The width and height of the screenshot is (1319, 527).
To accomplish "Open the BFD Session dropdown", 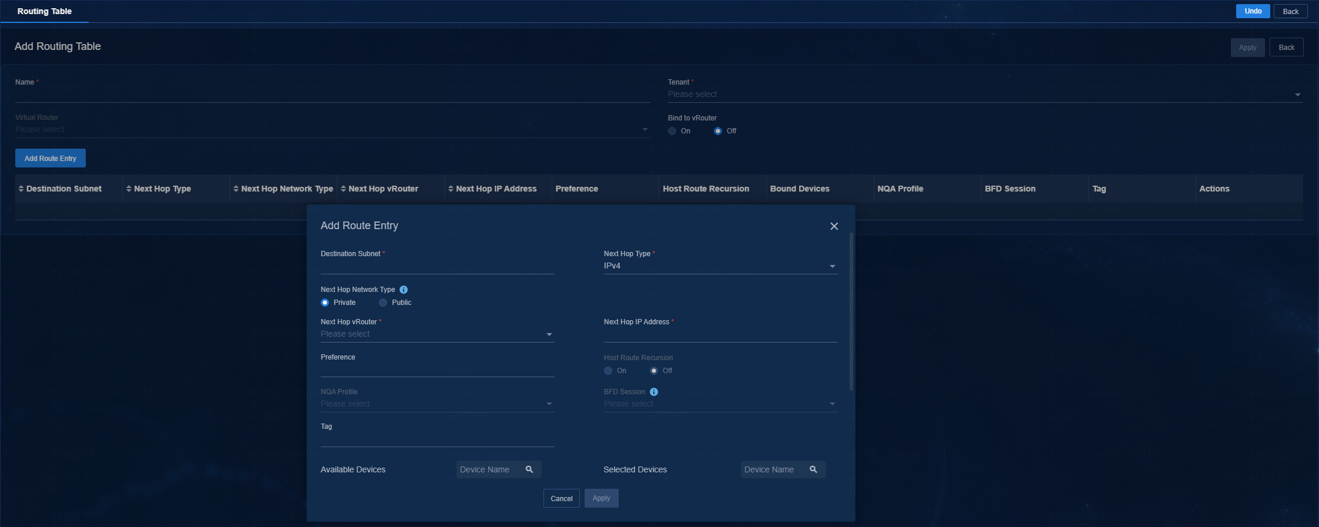I will click(720, 404).
